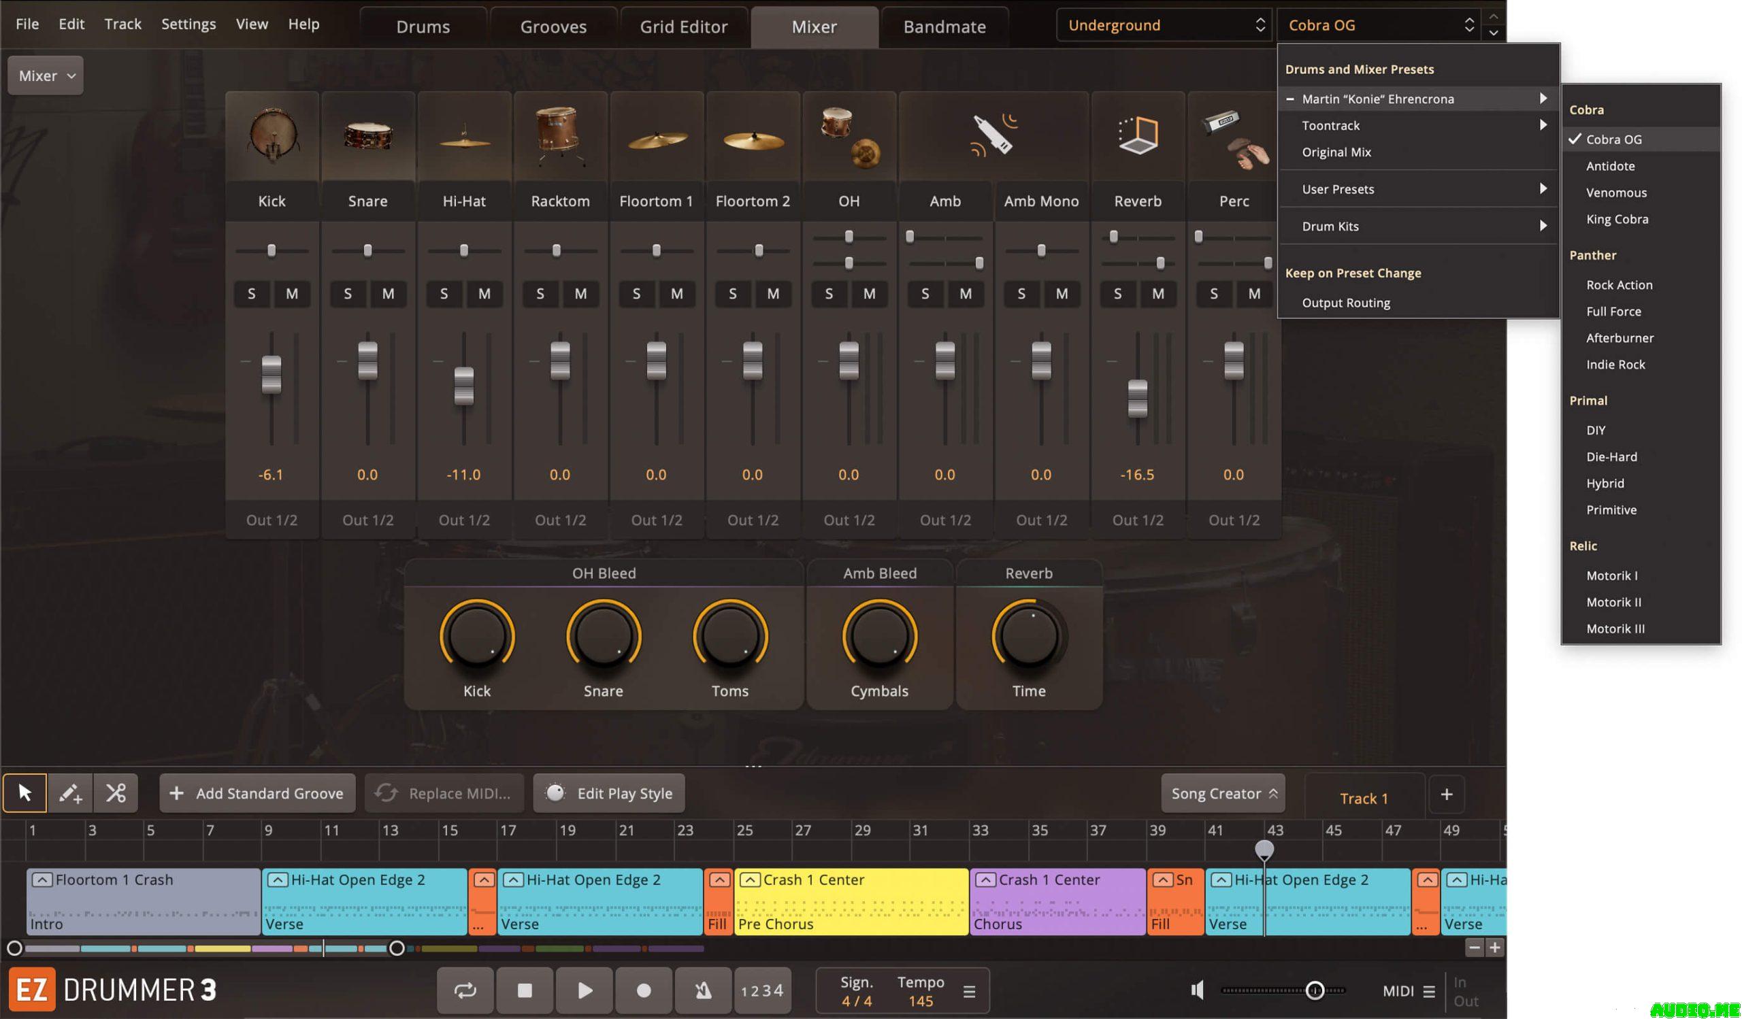Screen dimensions: 1742x1019
Task: Select the King Cobra preset
Action: tap(1641, 219)
